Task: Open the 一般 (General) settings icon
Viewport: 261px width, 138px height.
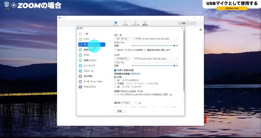Action: tap(80, 34)
